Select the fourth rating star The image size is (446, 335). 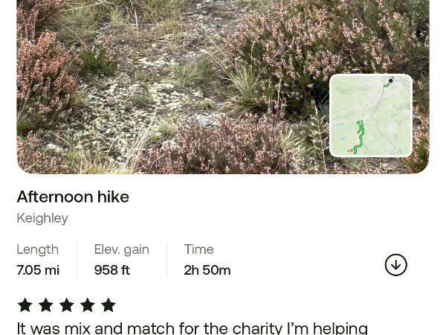point(87,305)
